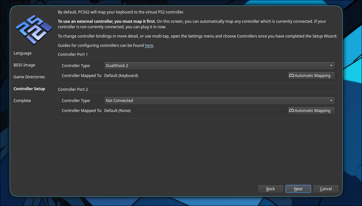This screenshot has width=362, height=206.
Task: Click text 'To change controller bindings in more detail'
Action: [x=98, y=36]
